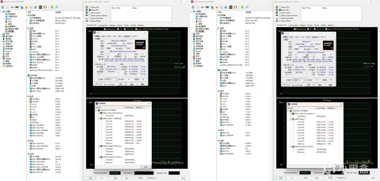Switch to Cooling Fans tab in left stability test
The width and height of the screenshot is (380, 181).
pyautogui.click(x=103, y=25)
